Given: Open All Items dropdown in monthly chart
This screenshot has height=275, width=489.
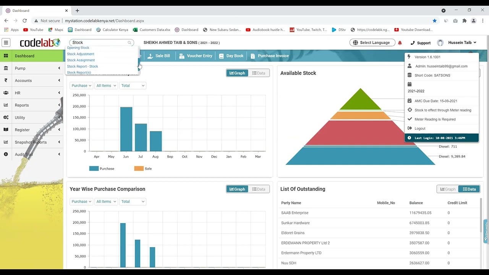Looking at the screenshot, I should [106, 86].
